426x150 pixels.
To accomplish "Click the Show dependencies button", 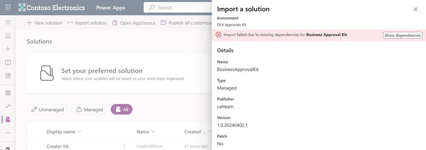I will point(403,35).
